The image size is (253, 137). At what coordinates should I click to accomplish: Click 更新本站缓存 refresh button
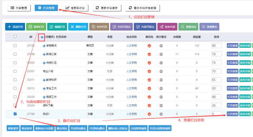tap(107, 8)
